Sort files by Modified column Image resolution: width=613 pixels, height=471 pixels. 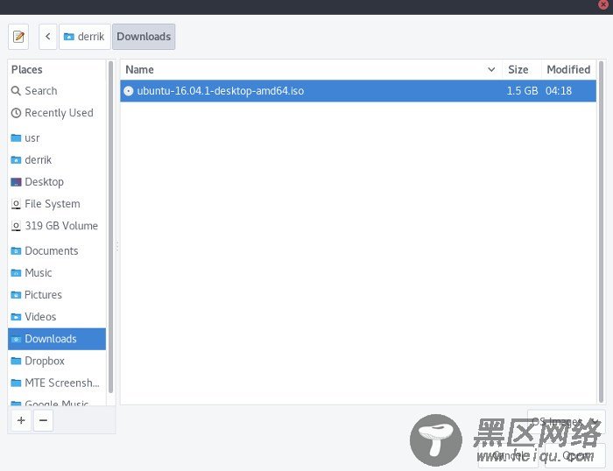(568, 69)
